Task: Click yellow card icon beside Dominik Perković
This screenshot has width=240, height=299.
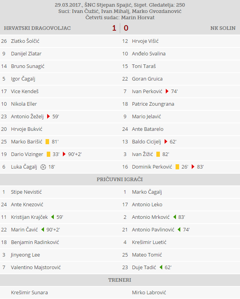Action: click(x=177, y=167)
